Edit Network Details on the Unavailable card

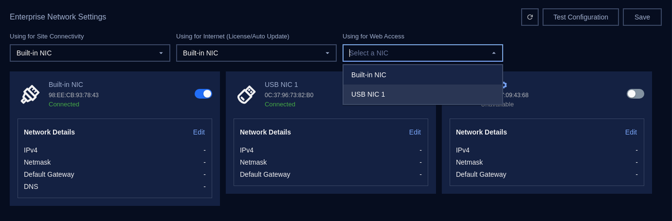[x=631, y=132]
